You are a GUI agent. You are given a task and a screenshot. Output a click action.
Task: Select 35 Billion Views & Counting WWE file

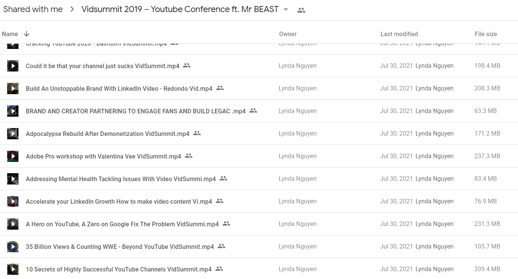(x=120, y=247)
